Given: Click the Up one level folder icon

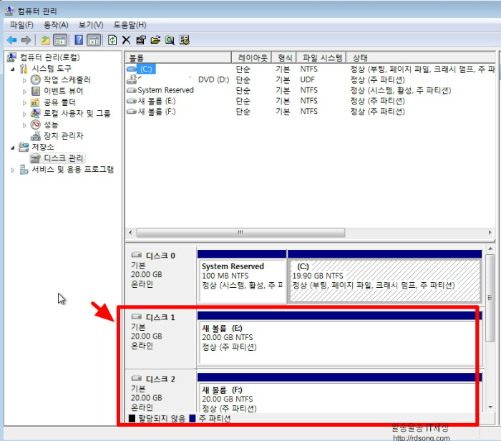Looking at the screenshot, I should [45, 40].
